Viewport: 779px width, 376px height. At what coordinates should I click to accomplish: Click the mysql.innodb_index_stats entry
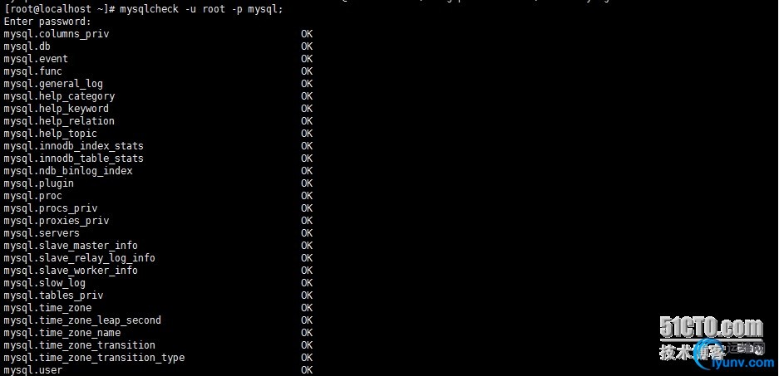click(73, 146)
